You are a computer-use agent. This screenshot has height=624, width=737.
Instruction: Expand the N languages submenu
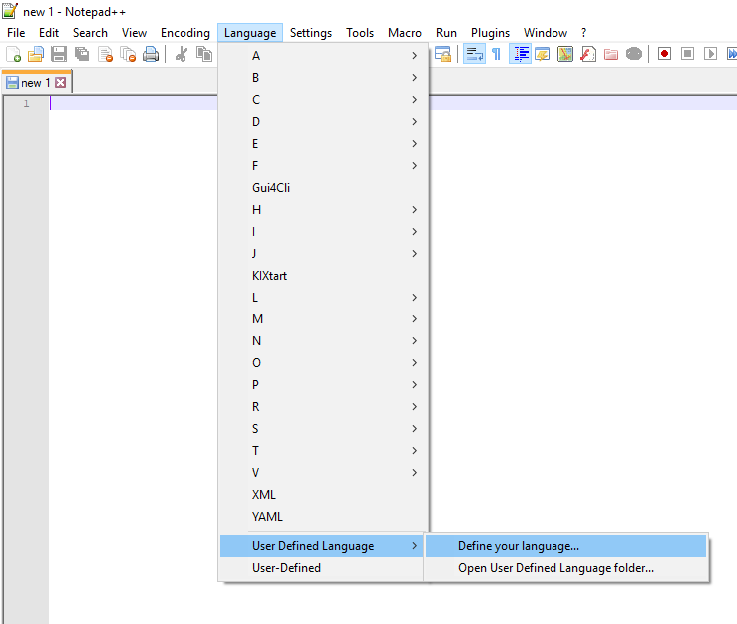point(324,341)
